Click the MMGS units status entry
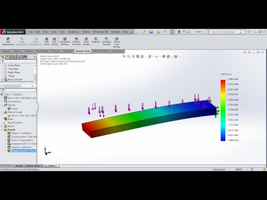The width and height of the screenshot is (267, 200). 239,169
